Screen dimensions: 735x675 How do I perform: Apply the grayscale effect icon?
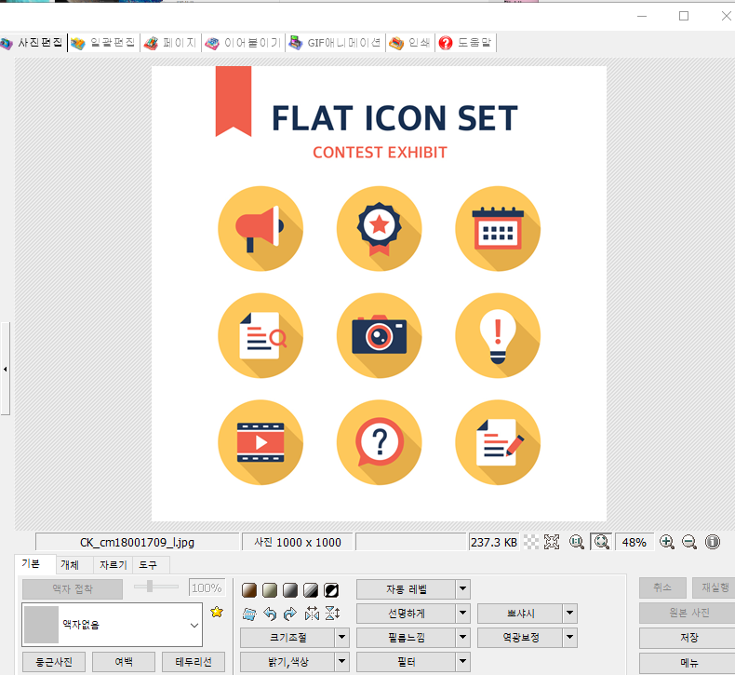click(x=290, y=590)
